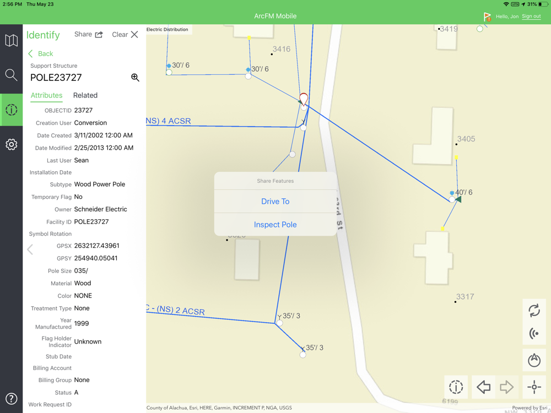Switch to the Attributes tab

coord(46,95)
